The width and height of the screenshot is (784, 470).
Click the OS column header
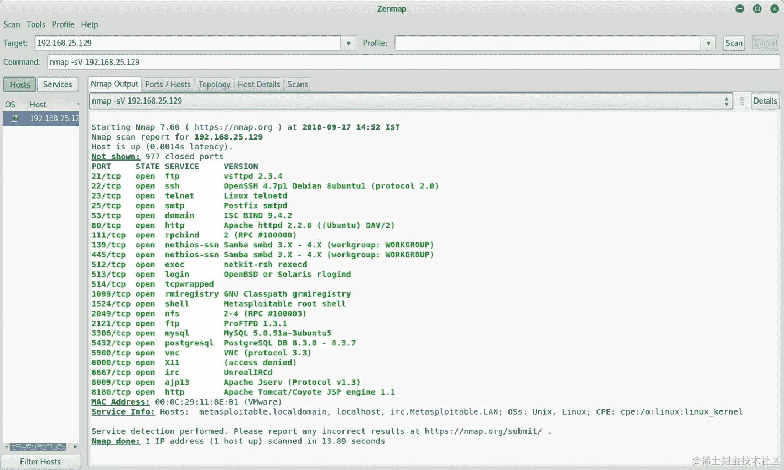point(11,105)
